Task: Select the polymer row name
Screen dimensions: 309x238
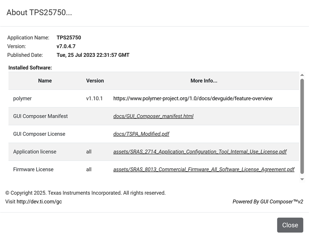Action: [22, 99]
